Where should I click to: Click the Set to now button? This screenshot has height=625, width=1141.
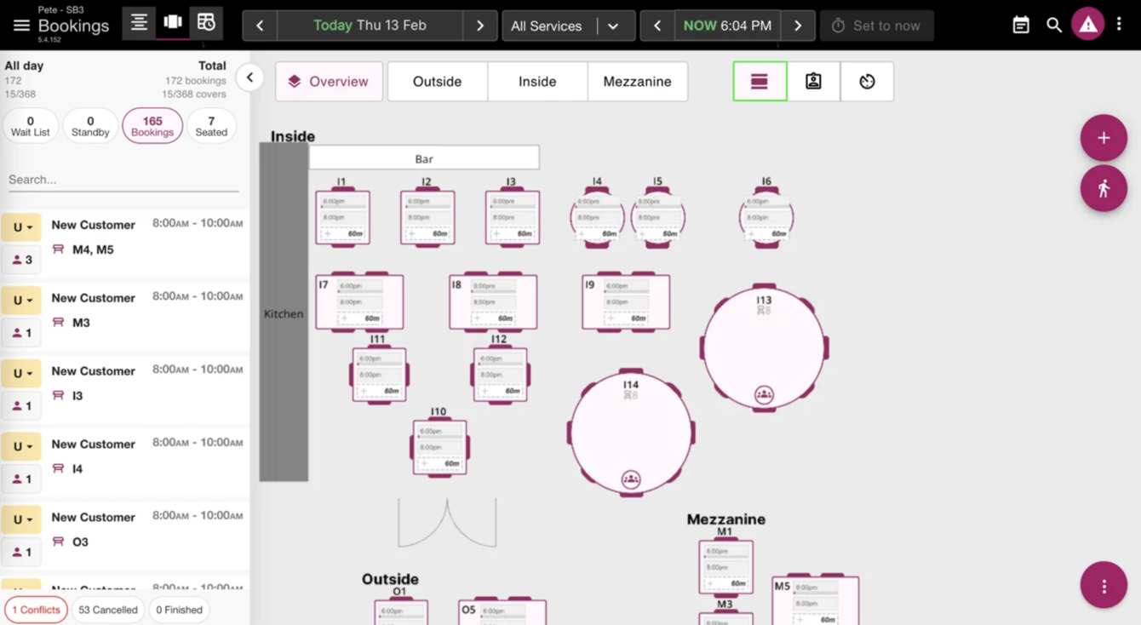coord(877,26)
